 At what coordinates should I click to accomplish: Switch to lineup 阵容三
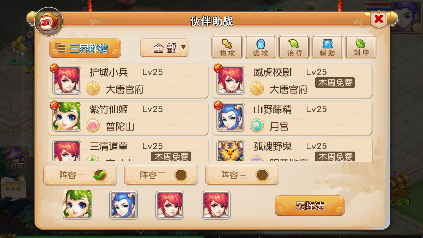242,175
